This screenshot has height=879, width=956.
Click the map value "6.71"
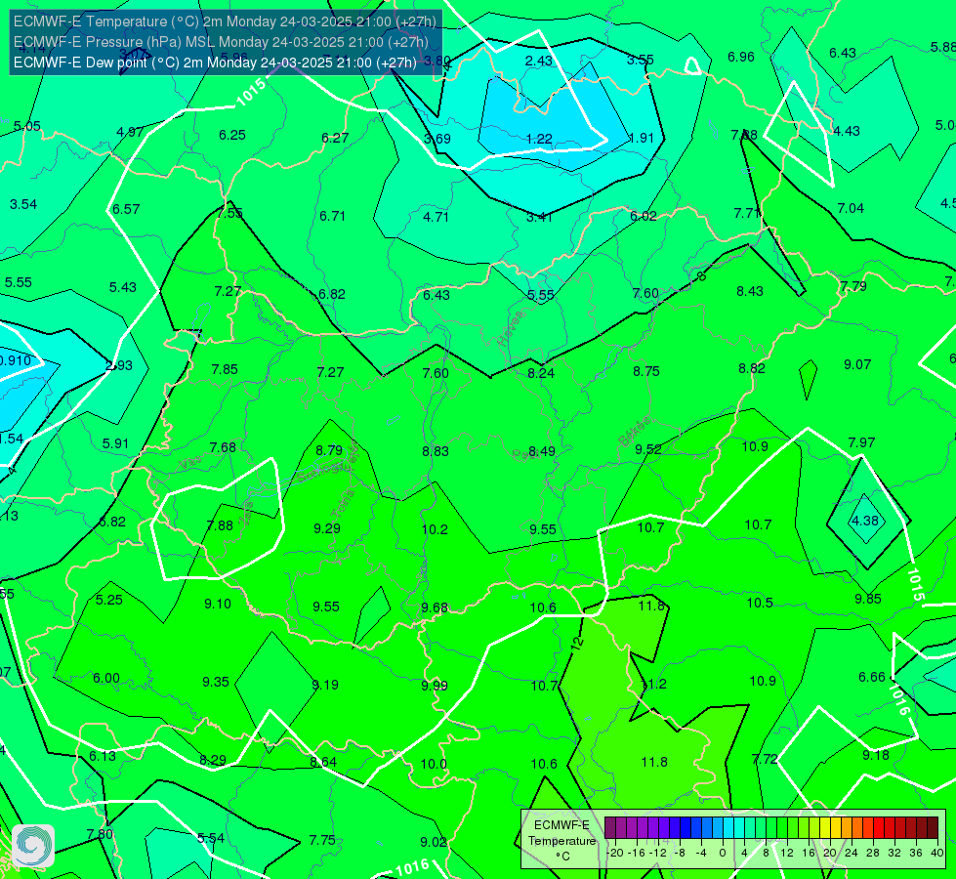click(332, 216)
